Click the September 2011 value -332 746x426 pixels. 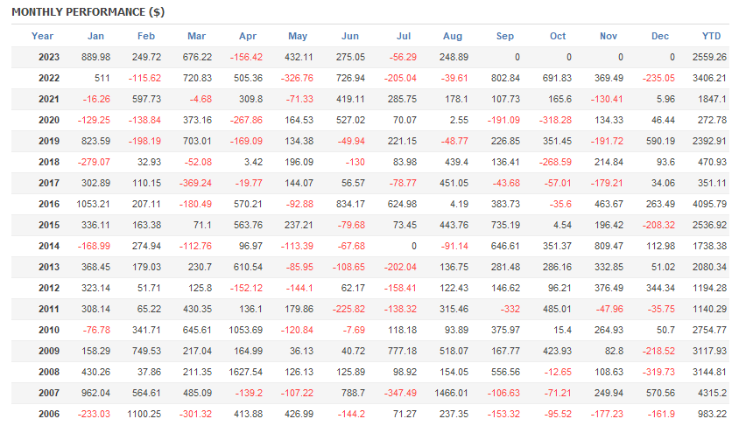point(510,309)
